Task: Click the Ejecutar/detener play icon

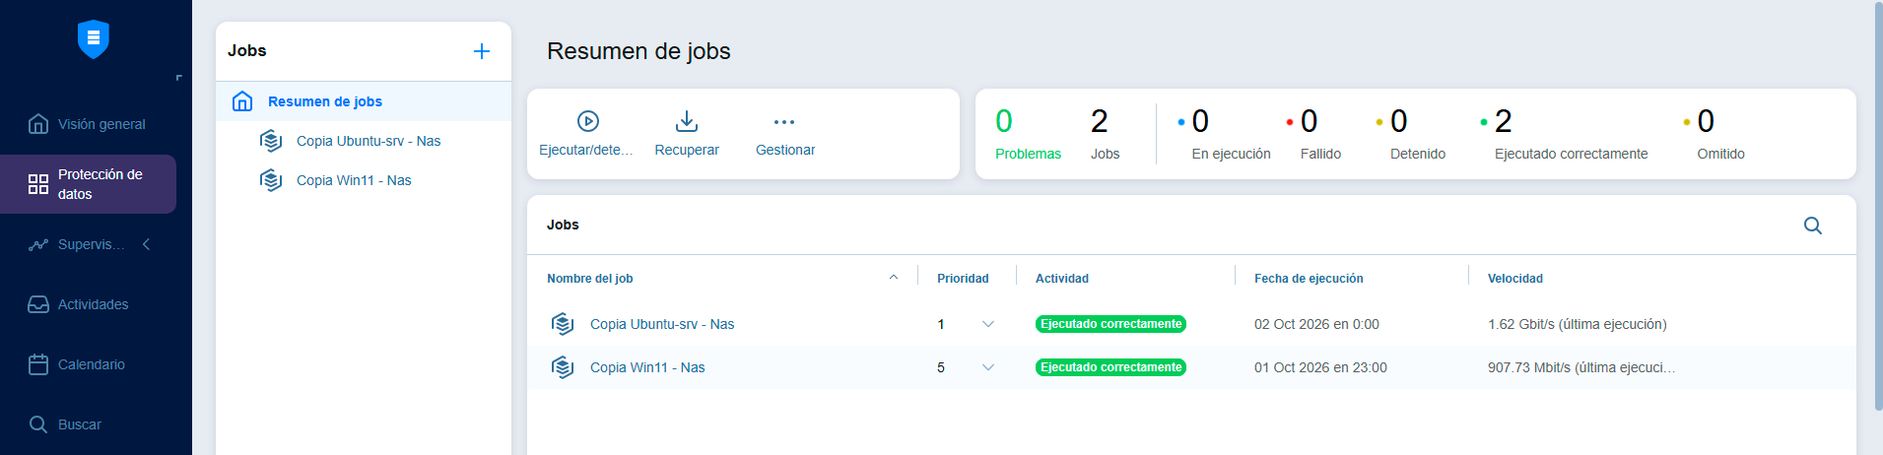Action: [x=588, y=121]
